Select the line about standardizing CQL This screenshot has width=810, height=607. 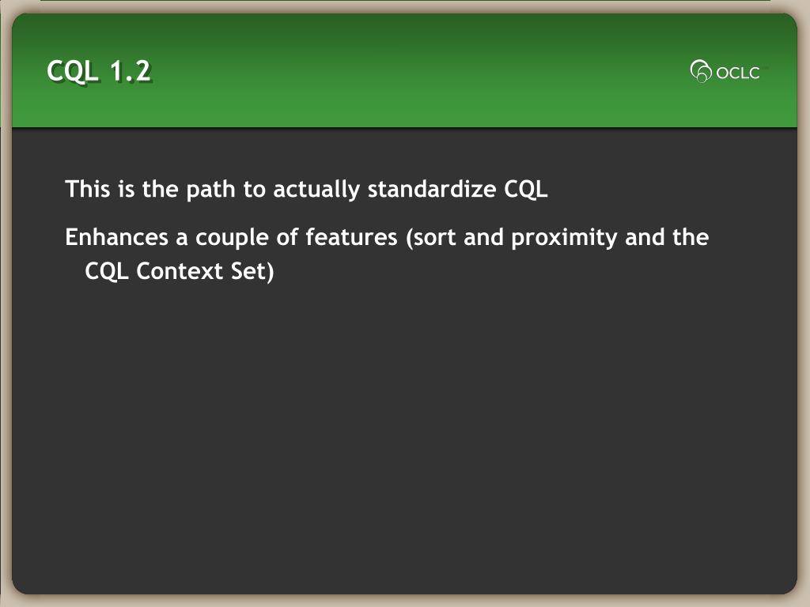306,190
